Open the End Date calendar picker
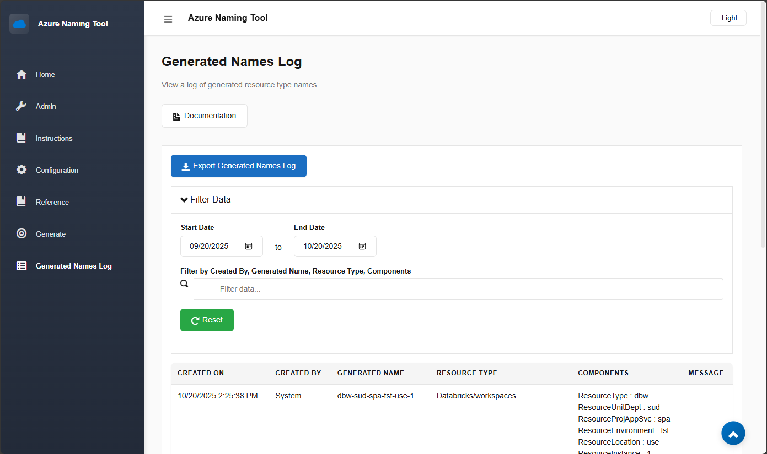Viewport: 767px width, 454px height. click(362, 246)
